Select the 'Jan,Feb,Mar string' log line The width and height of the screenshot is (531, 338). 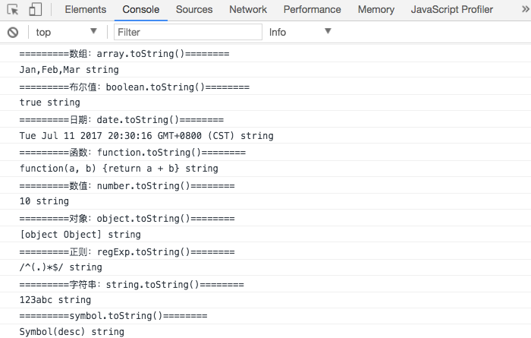[265, 70]
